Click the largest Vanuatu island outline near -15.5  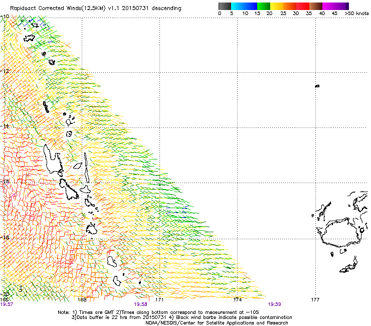pyautogui.click(x=53, y=158)
